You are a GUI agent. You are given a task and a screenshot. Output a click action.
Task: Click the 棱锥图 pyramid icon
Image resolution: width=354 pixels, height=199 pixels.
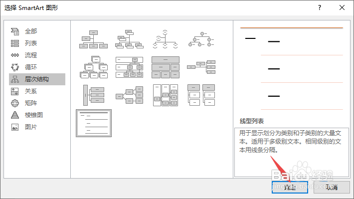15,115
